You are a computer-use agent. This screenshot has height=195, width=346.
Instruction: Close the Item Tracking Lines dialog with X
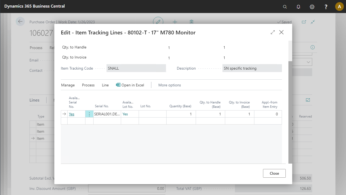(281, 32)
